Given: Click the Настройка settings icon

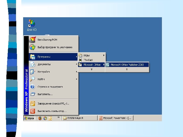Looking at the screenshot, I should click(x=33, y=72).
